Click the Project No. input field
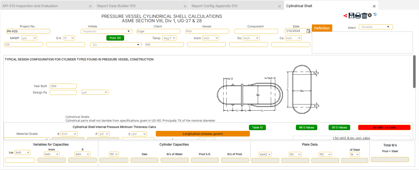419x170 pixels. 28,31
